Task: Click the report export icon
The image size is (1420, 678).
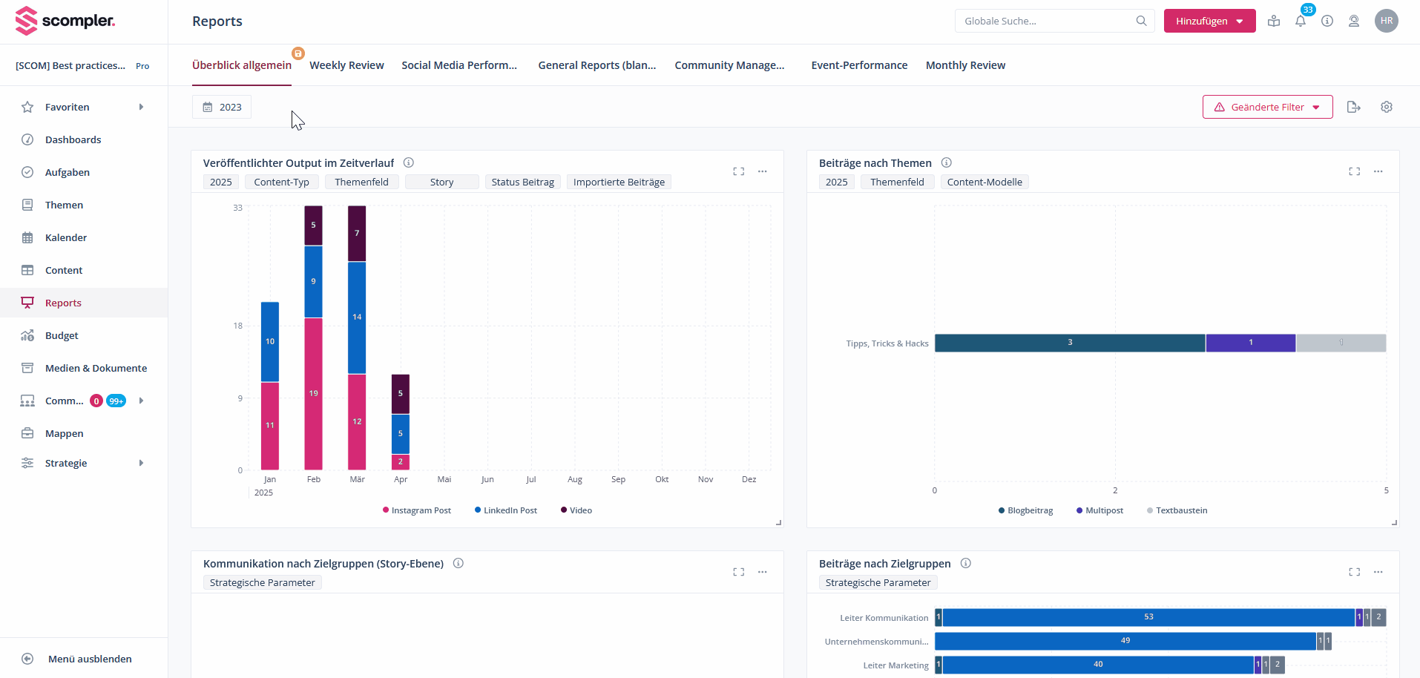Action: (x=1353, y=107)
